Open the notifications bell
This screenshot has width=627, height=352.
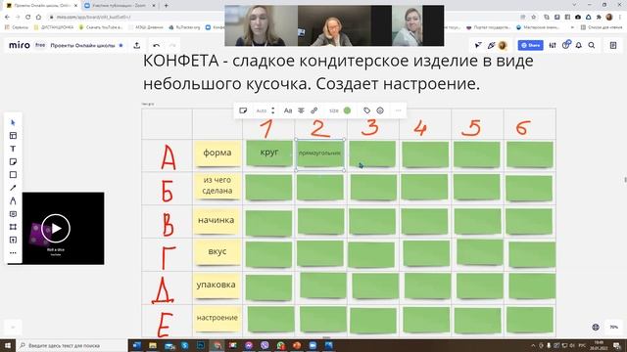click(579, 46)
